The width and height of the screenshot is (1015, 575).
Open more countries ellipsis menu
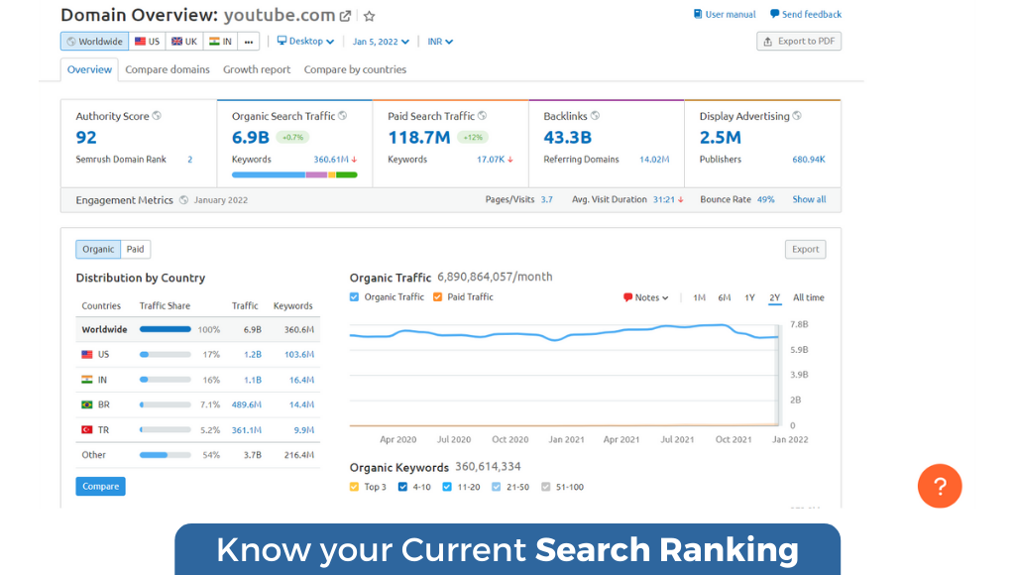(x=249, y=42)
